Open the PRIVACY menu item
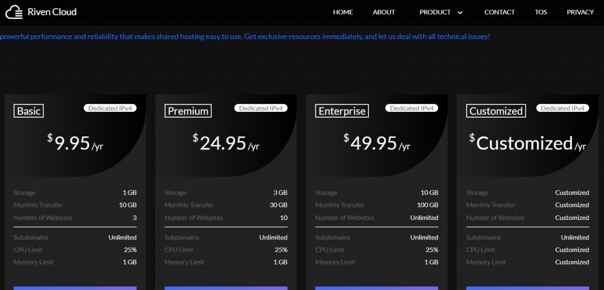The image size is (604, 290). [x=580, y=12]
